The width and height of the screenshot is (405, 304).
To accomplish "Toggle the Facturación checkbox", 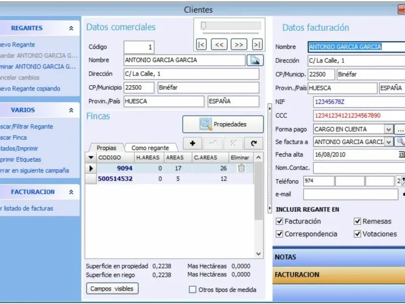I will (279, 221).
